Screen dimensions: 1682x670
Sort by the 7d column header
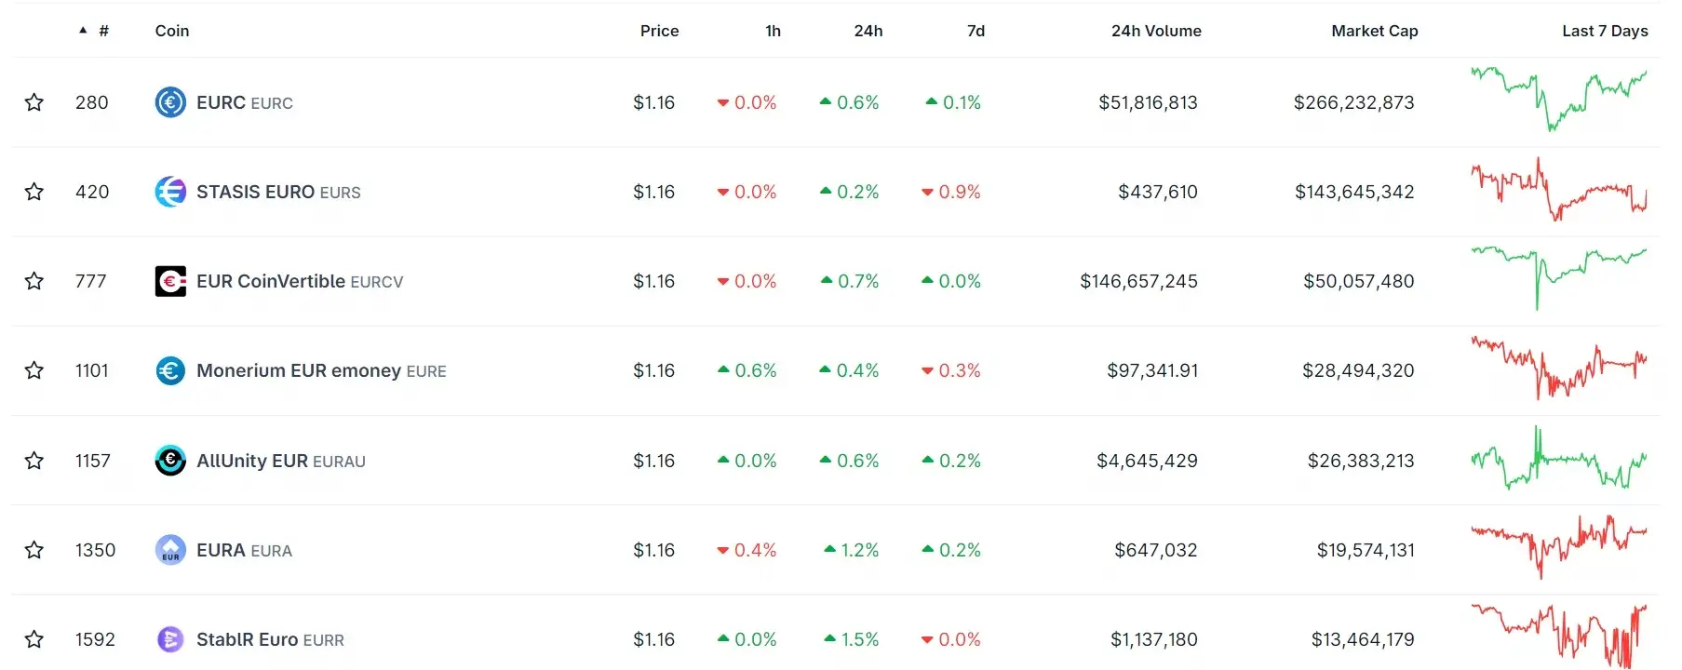click(976, 31)
